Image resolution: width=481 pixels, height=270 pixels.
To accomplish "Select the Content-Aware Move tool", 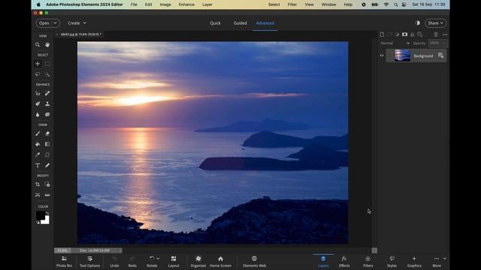I will coord(38,195).
